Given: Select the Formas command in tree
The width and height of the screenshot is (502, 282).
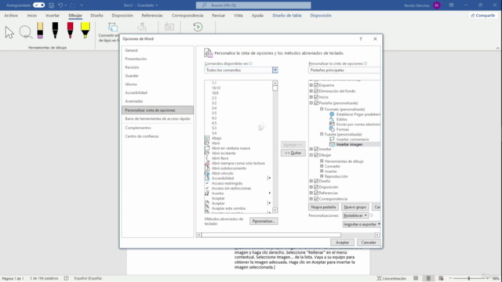Looking at the screenshot, I should [x=343, y=129].
